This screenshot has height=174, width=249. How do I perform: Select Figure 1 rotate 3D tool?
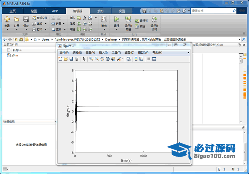pos(108,59)
